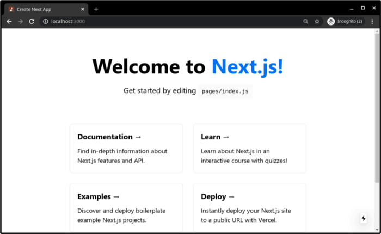Click 'interactive course with quizzes!' text
381x234 pixels.
tap(244, 161)
